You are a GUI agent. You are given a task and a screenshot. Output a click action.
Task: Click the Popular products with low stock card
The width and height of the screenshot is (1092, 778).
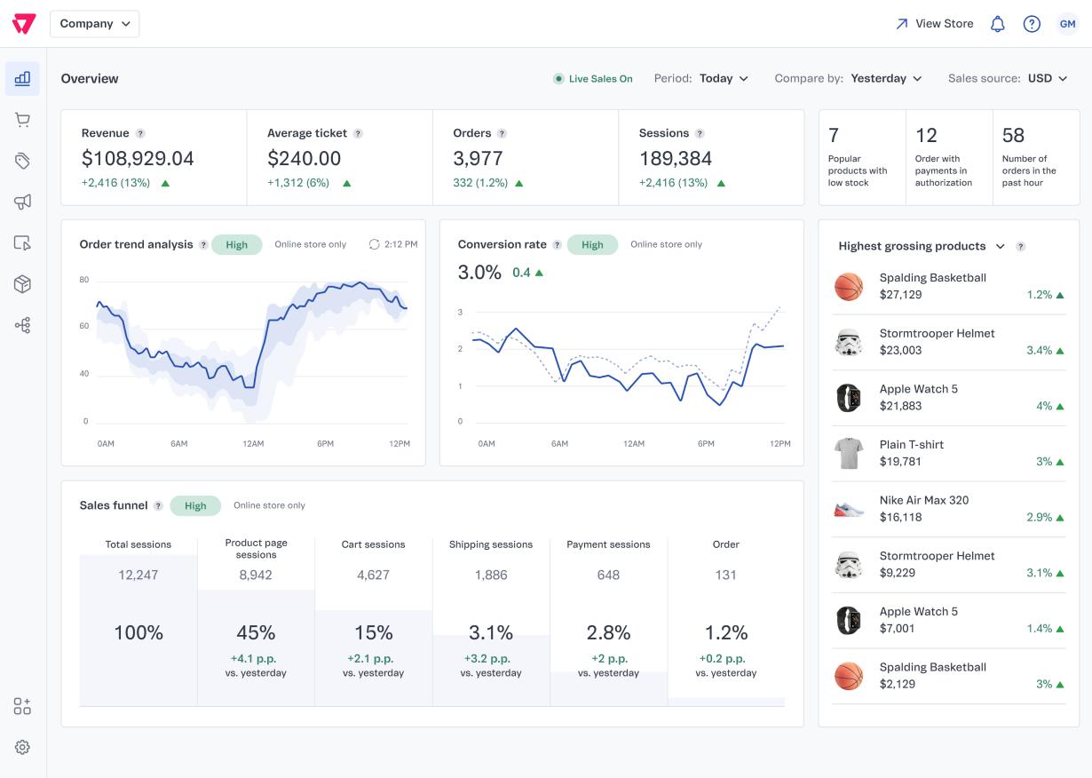click(862, 157)
